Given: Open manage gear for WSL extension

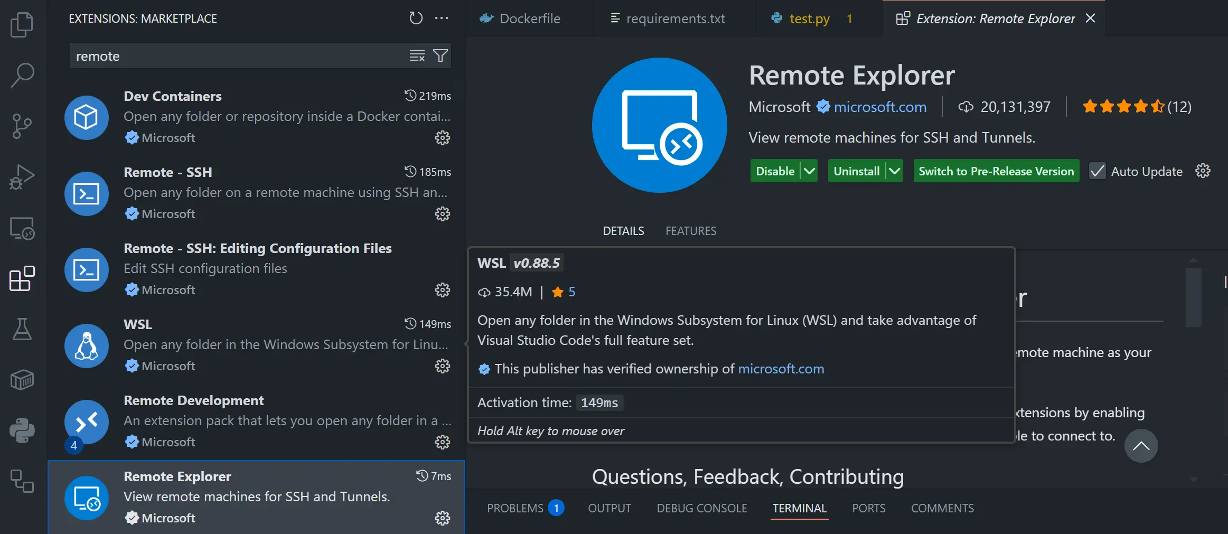Looking at the screenshot, I should [443, 366].
